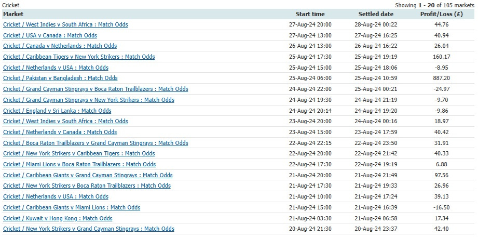Open Miami Lions v Boca Raton Trailblazers link

tap(79, 164)
